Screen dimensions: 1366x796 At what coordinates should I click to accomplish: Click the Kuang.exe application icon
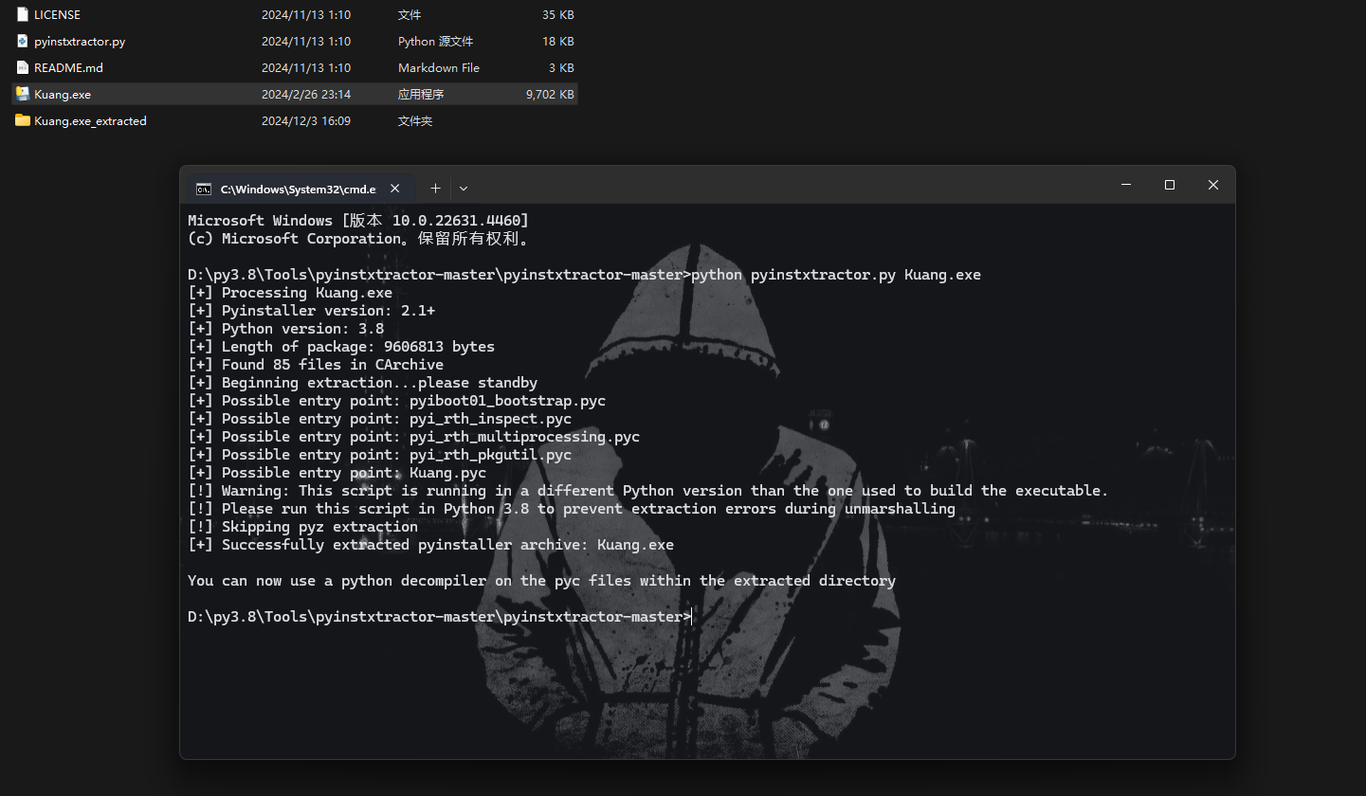[x=23, y=94]
